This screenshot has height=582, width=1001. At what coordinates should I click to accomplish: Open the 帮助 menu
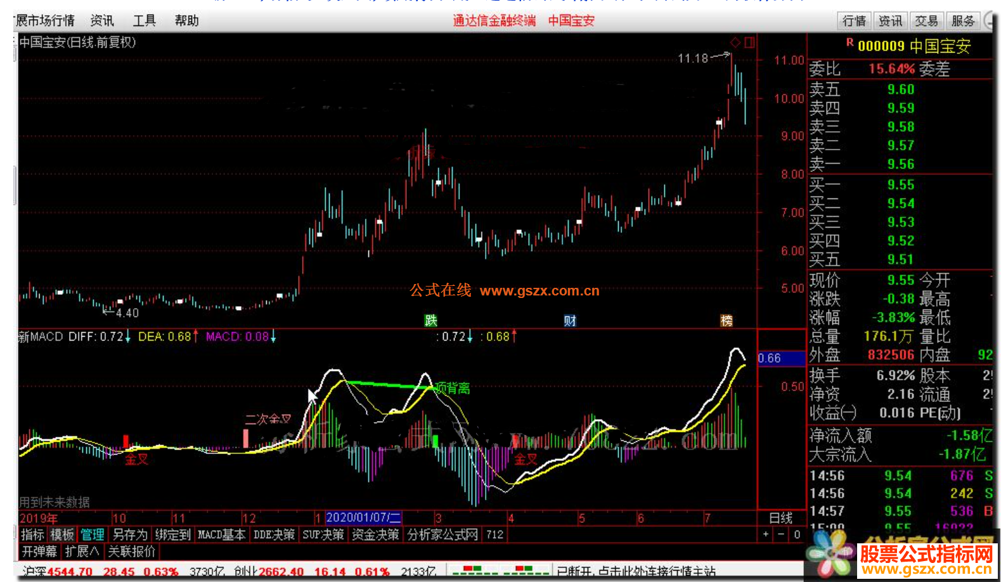pos(186,21)
